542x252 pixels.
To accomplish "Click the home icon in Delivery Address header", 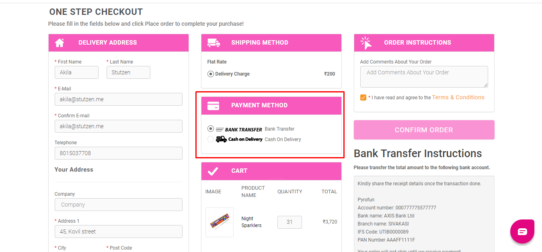I will [60, 43].
